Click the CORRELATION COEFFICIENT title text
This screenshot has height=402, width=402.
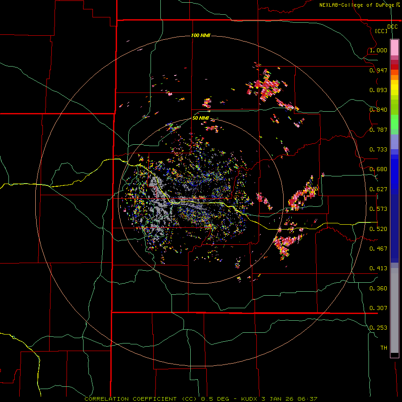[130, 399]
